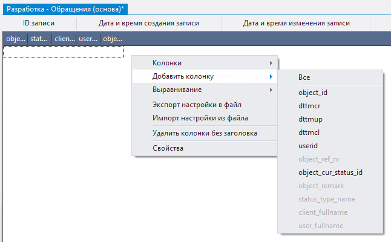Open Свойства from the context menu

click(168, 148)
